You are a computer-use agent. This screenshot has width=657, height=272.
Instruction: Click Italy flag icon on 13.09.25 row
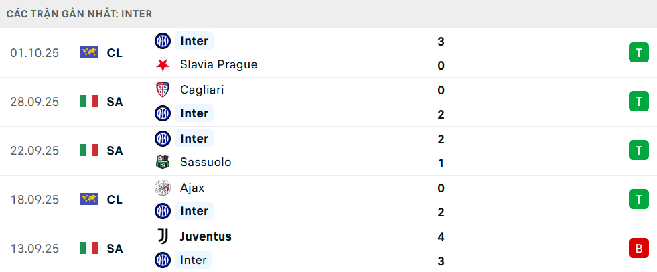(89, 249)
